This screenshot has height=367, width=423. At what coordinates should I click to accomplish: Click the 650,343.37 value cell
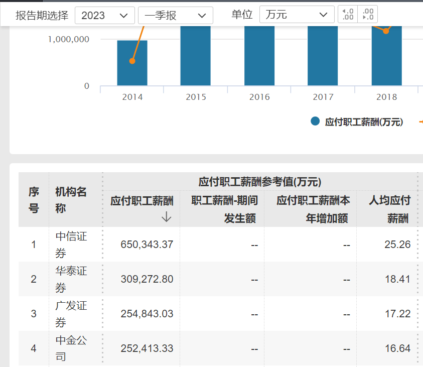(147, 244)
